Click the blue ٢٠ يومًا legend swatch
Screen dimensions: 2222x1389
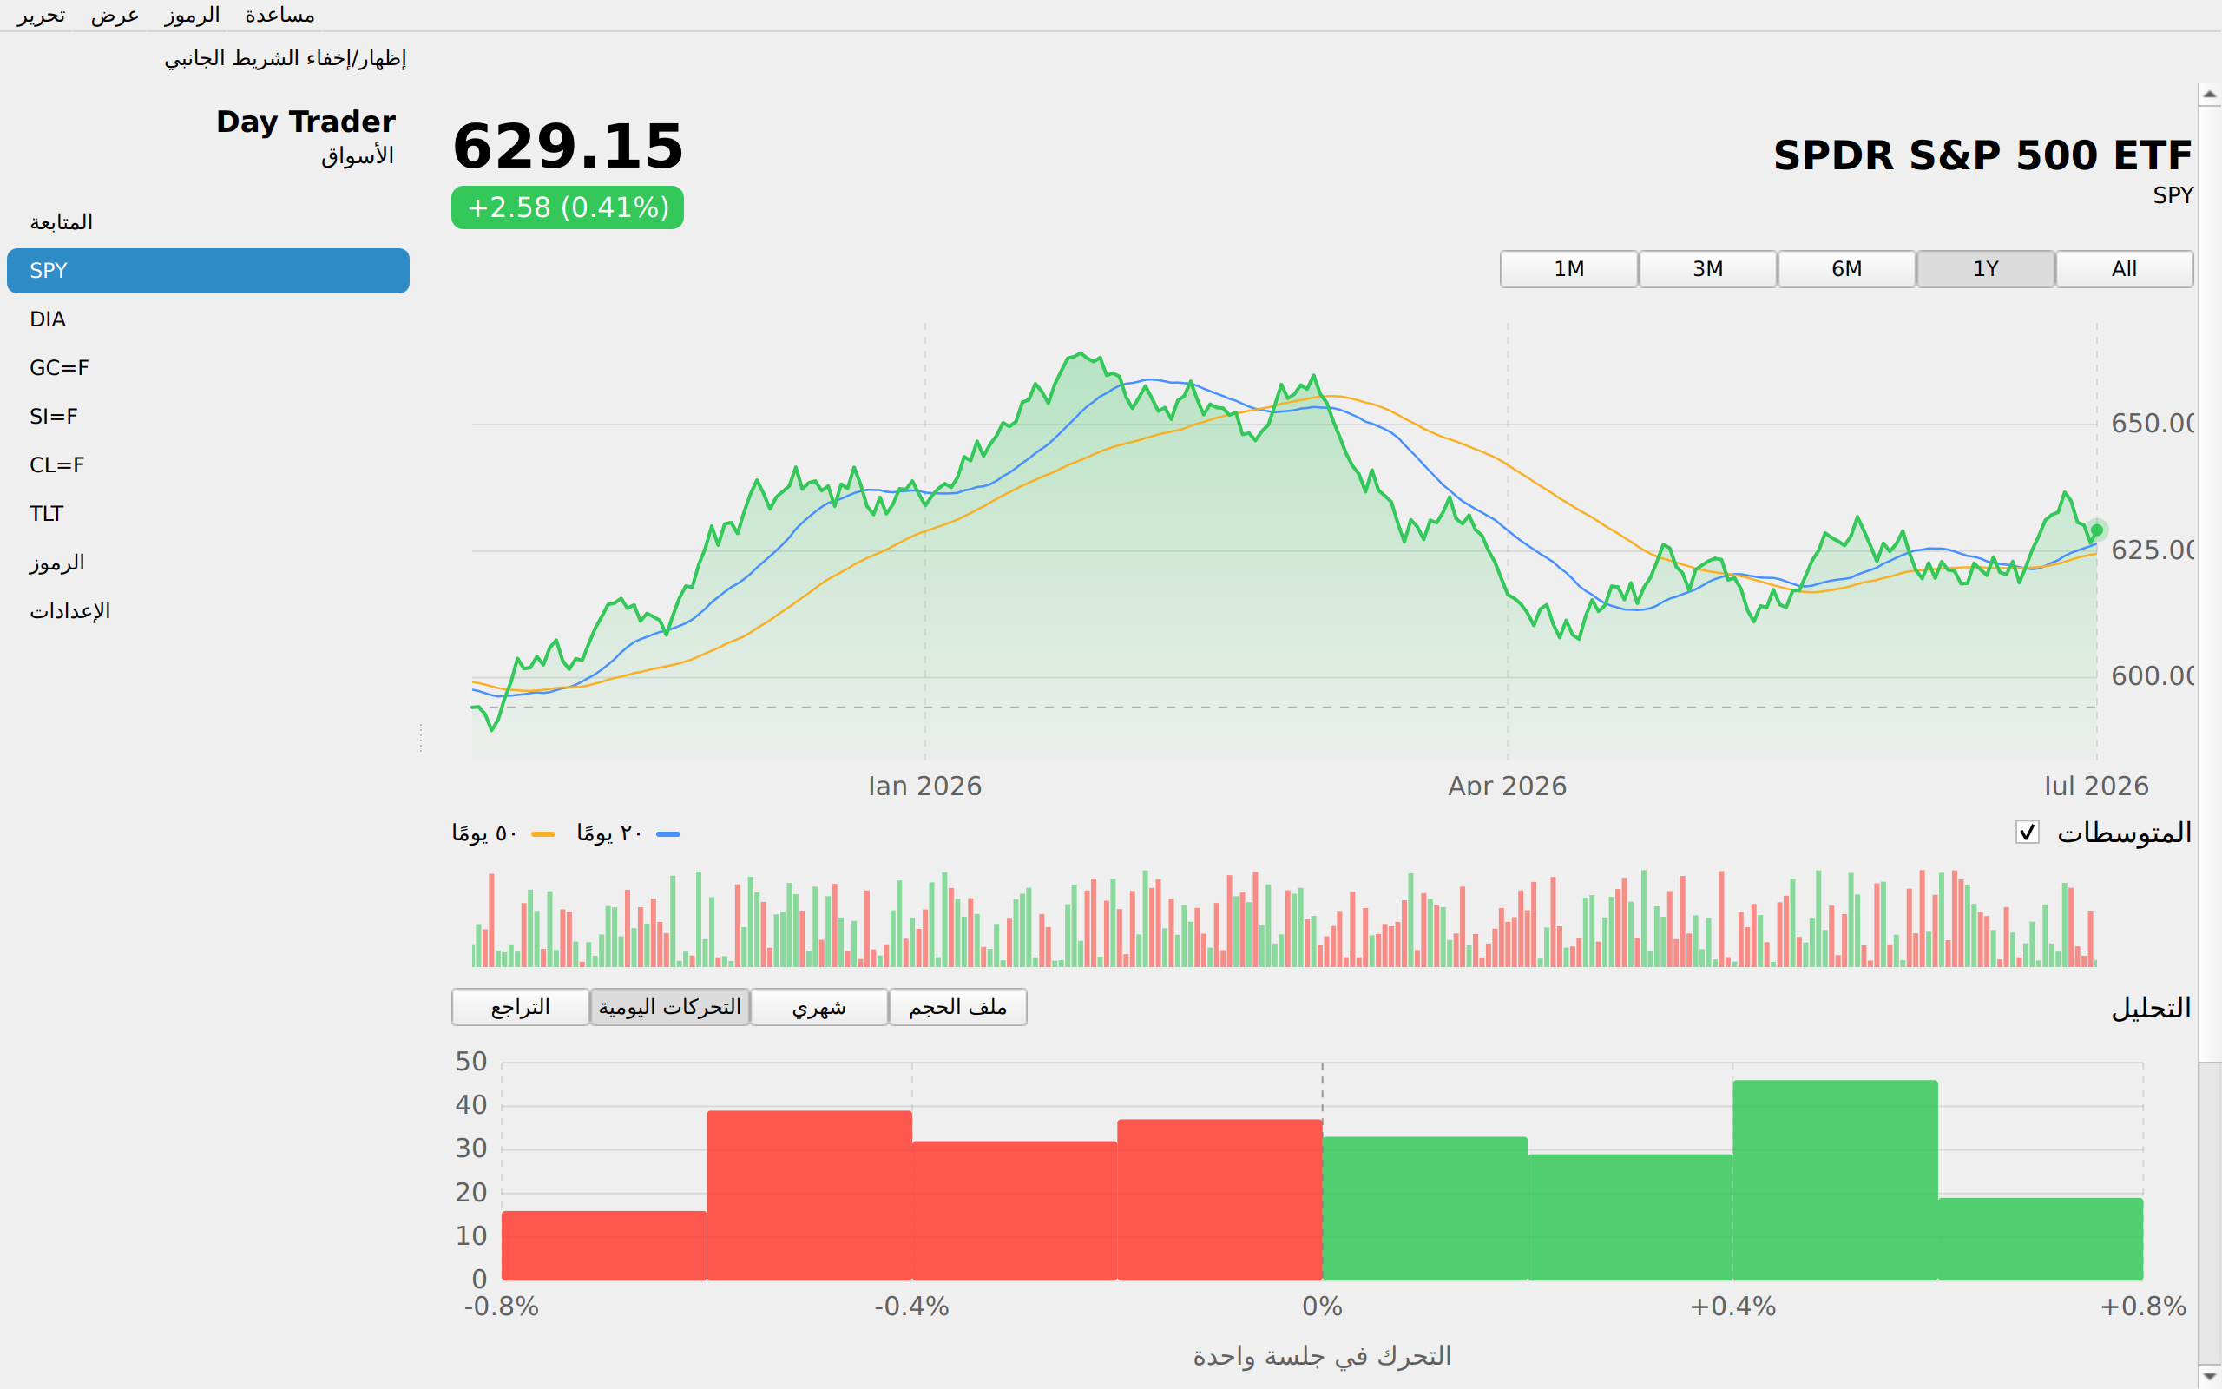668,834
